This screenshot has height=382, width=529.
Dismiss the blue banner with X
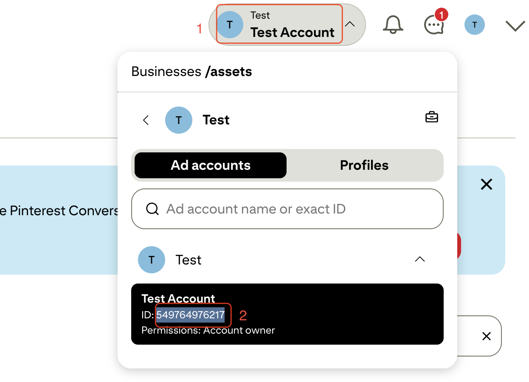pos(486,184)
